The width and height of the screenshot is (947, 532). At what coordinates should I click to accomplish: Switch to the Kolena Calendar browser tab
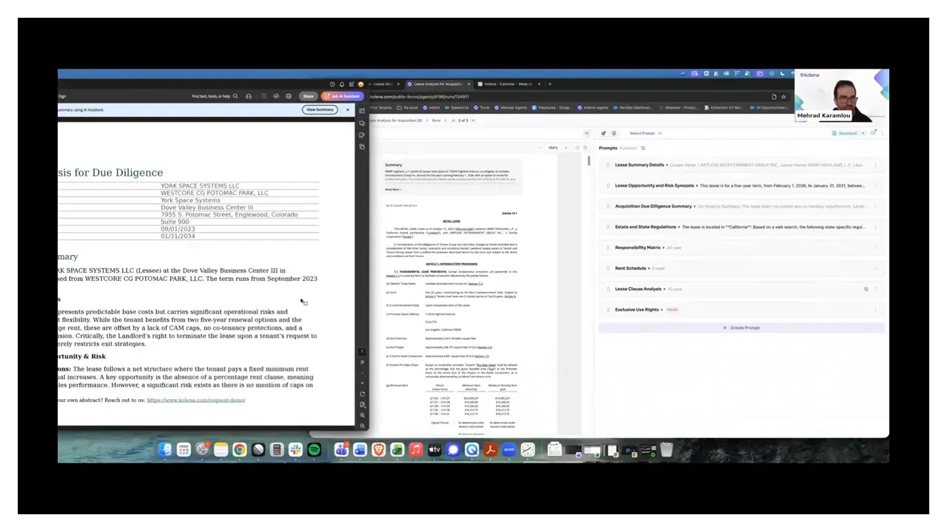(x=505, y=83)
